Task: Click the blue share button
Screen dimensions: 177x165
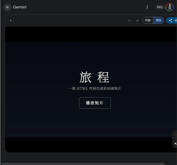Action: tap(172, 20)
